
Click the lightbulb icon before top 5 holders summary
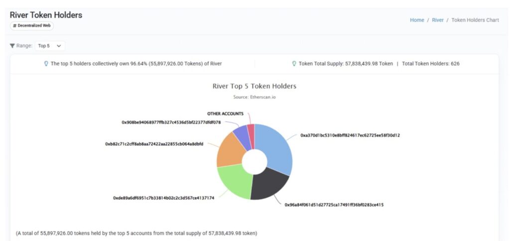(x=46, y=64)
